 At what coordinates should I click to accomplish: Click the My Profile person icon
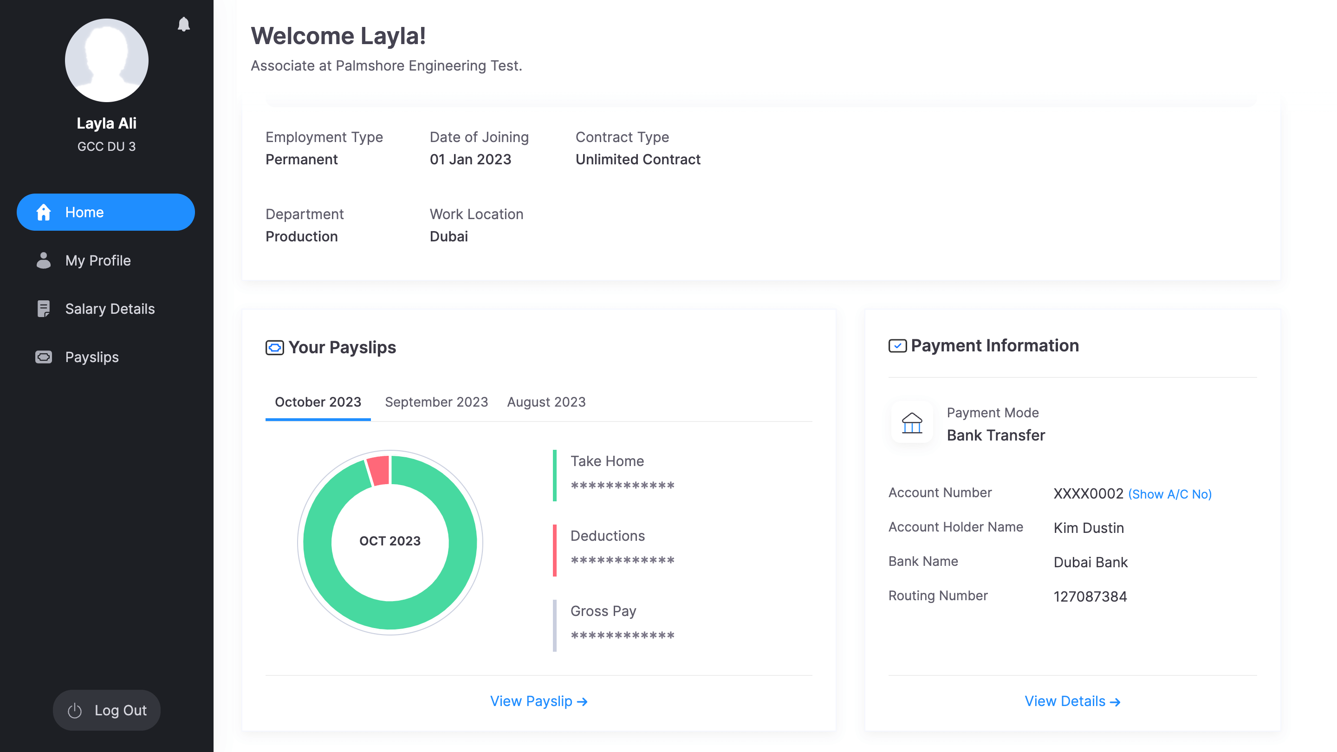44,260
